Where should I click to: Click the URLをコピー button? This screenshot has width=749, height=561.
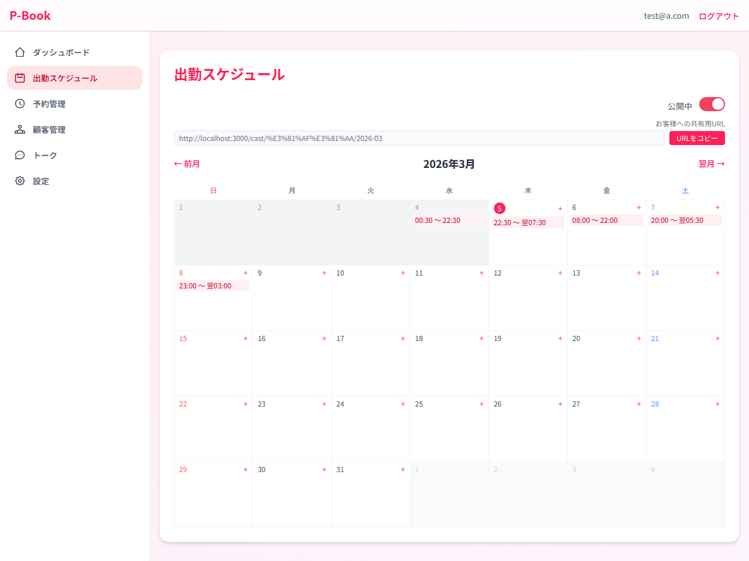(x=697, y=138)
